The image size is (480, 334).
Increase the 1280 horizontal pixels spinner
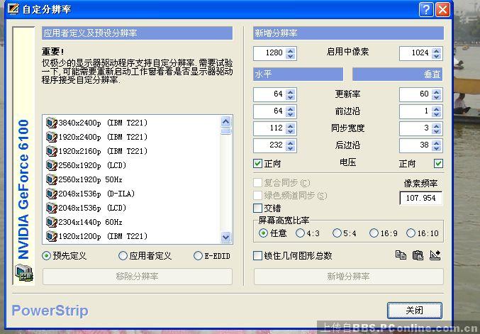coord(291,50)
